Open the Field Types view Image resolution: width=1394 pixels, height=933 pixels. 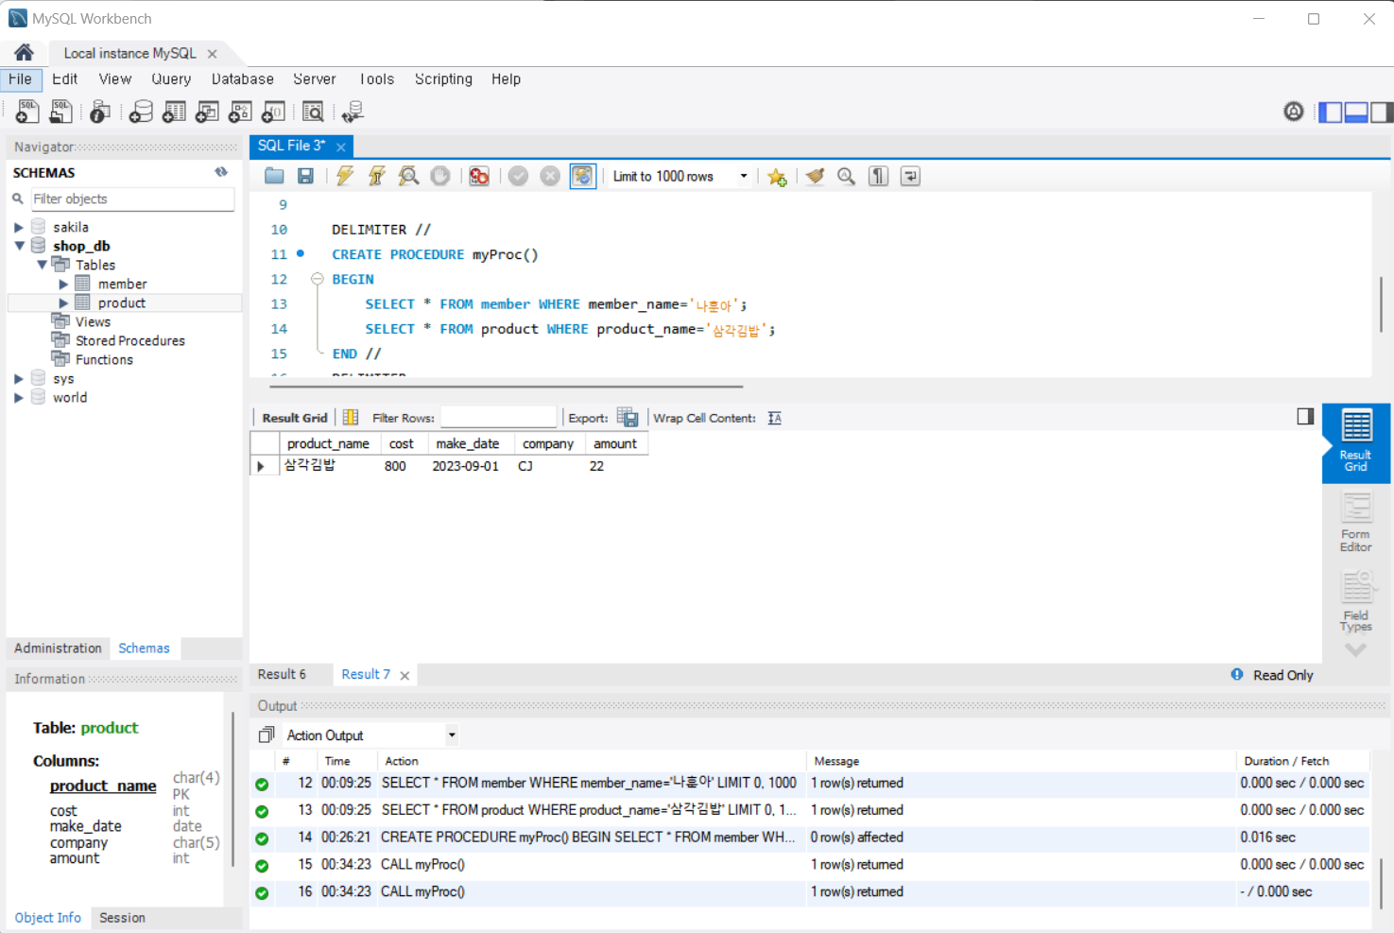tap(1355, 601)
